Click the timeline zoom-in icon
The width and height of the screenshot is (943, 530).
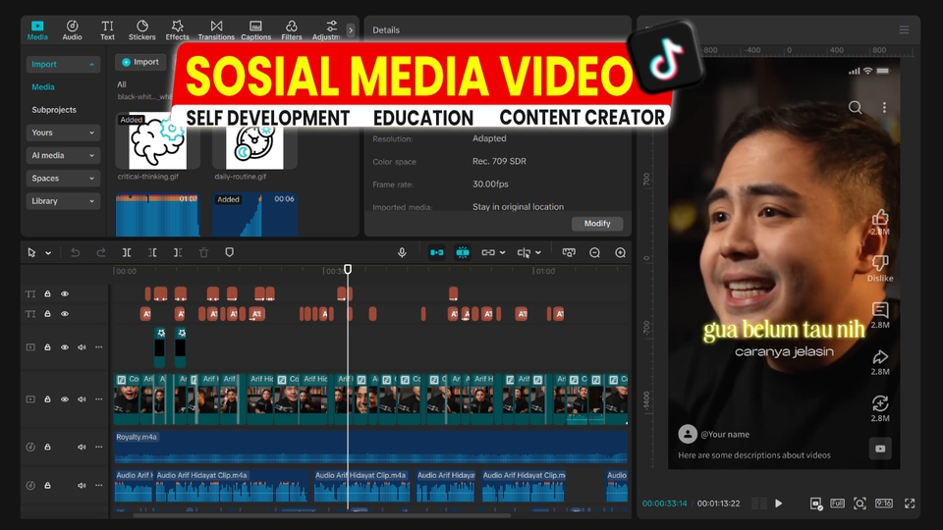(x=620, y=253)
